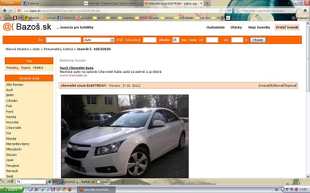Click the page vertical scrollbar down arrow

tap(308, 176)
